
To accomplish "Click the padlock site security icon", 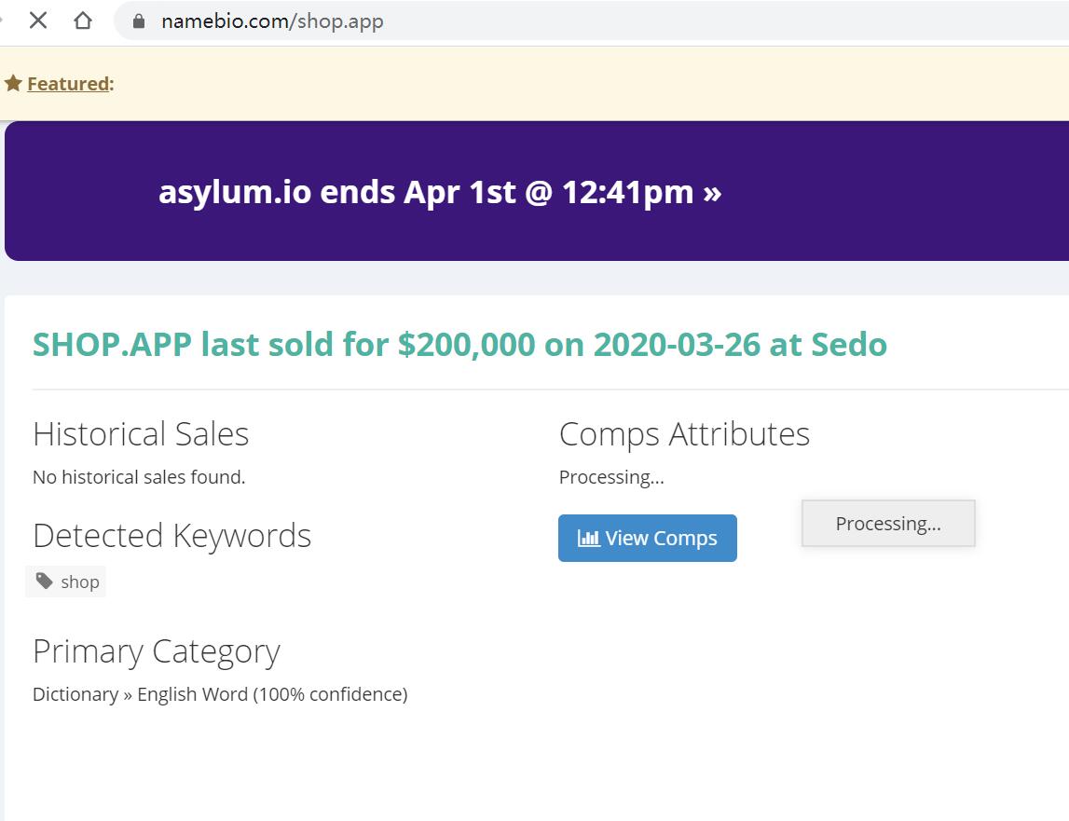I will pos(139,21).
